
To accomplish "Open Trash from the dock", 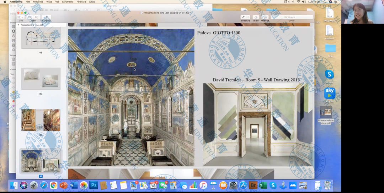I will tap(327, 186).
